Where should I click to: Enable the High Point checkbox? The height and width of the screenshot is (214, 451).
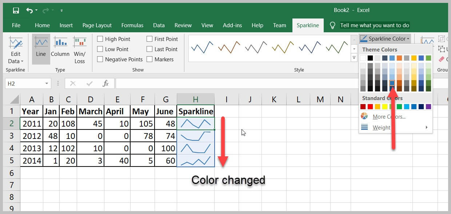tap(100, 39)
